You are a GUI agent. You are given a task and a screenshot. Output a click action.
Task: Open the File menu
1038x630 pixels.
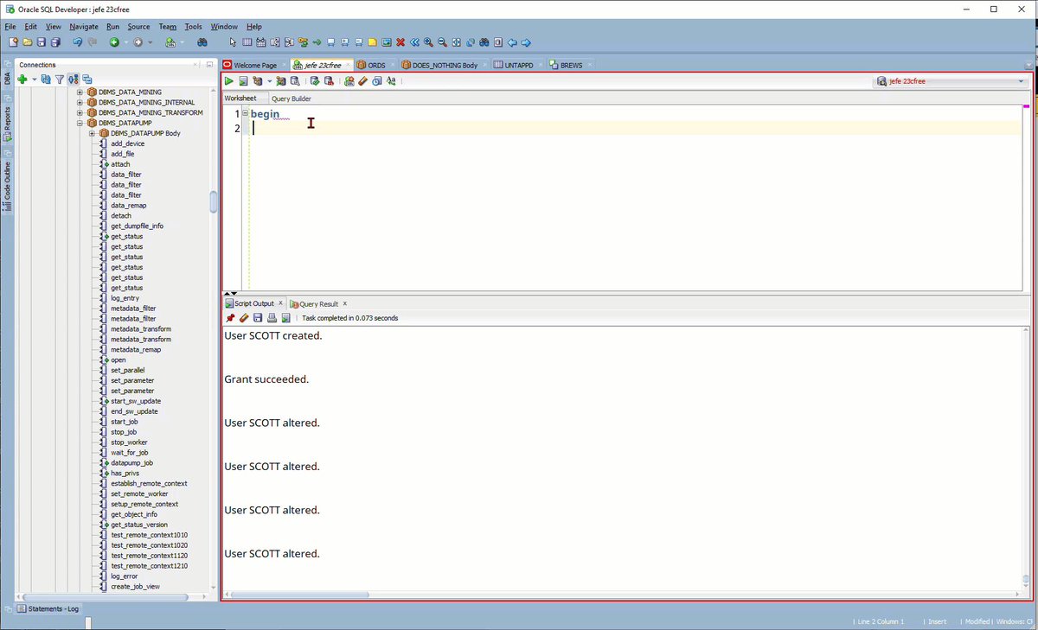[x=10, y=27]
